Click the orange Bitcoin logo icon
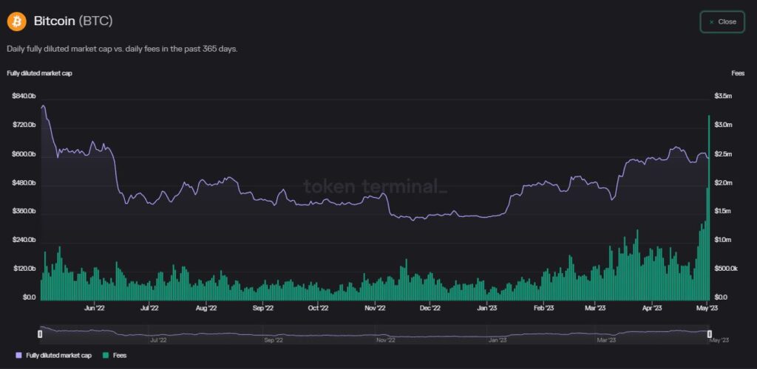 point(16,21)
